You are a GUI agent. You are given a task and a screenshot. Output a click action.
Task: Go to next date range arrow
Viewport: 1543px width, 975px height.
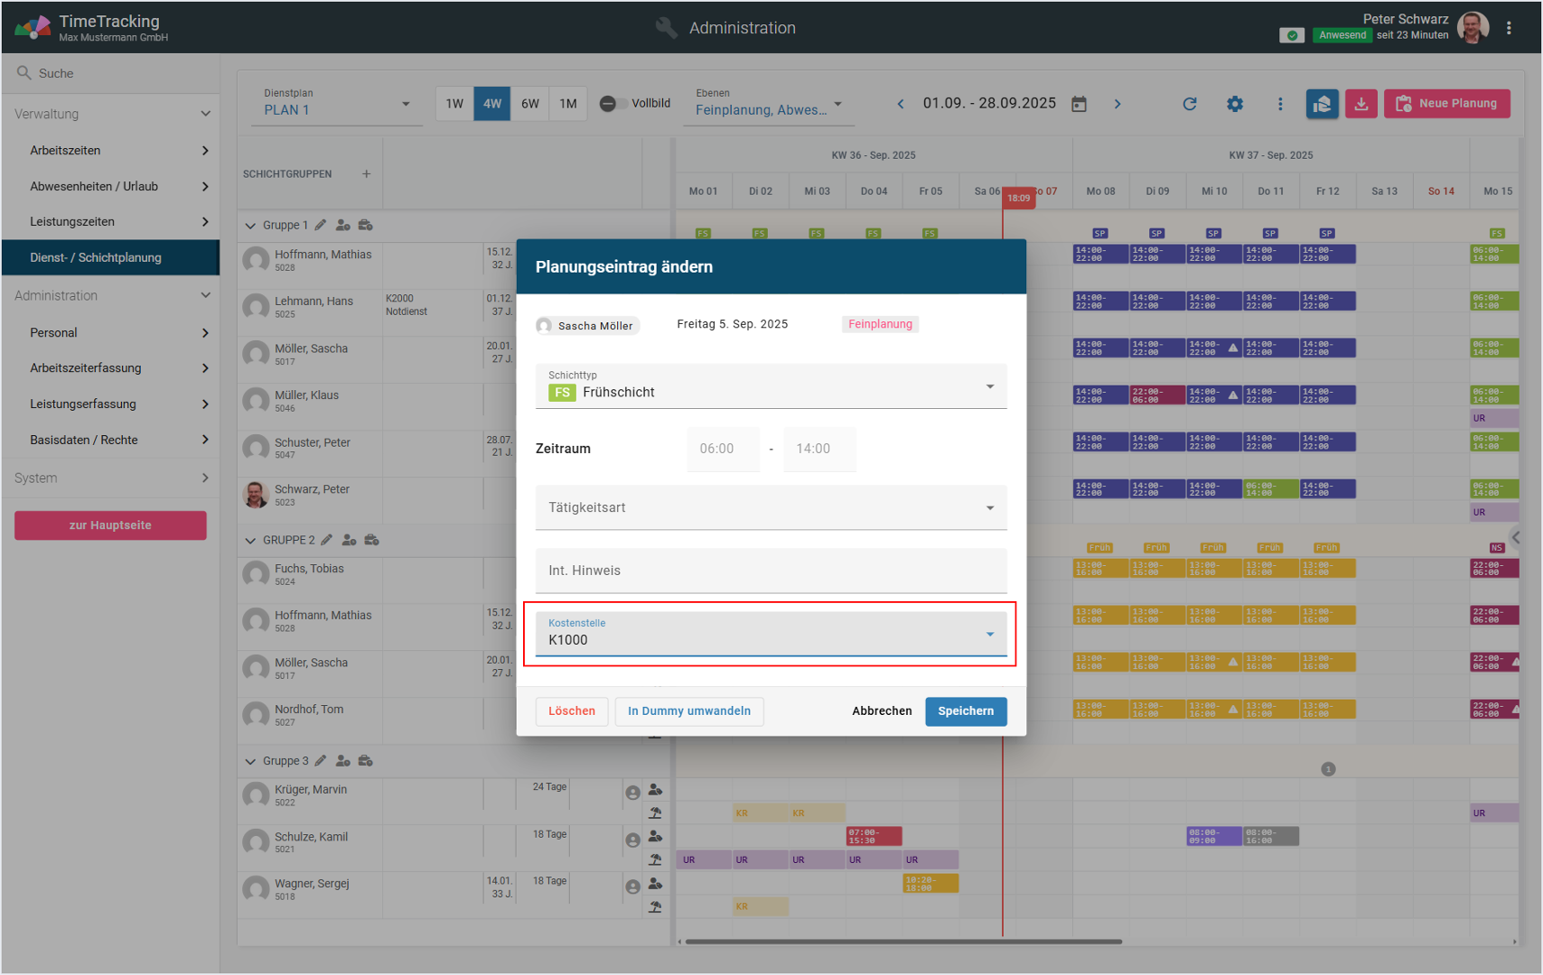click(x=1118, y=104)
